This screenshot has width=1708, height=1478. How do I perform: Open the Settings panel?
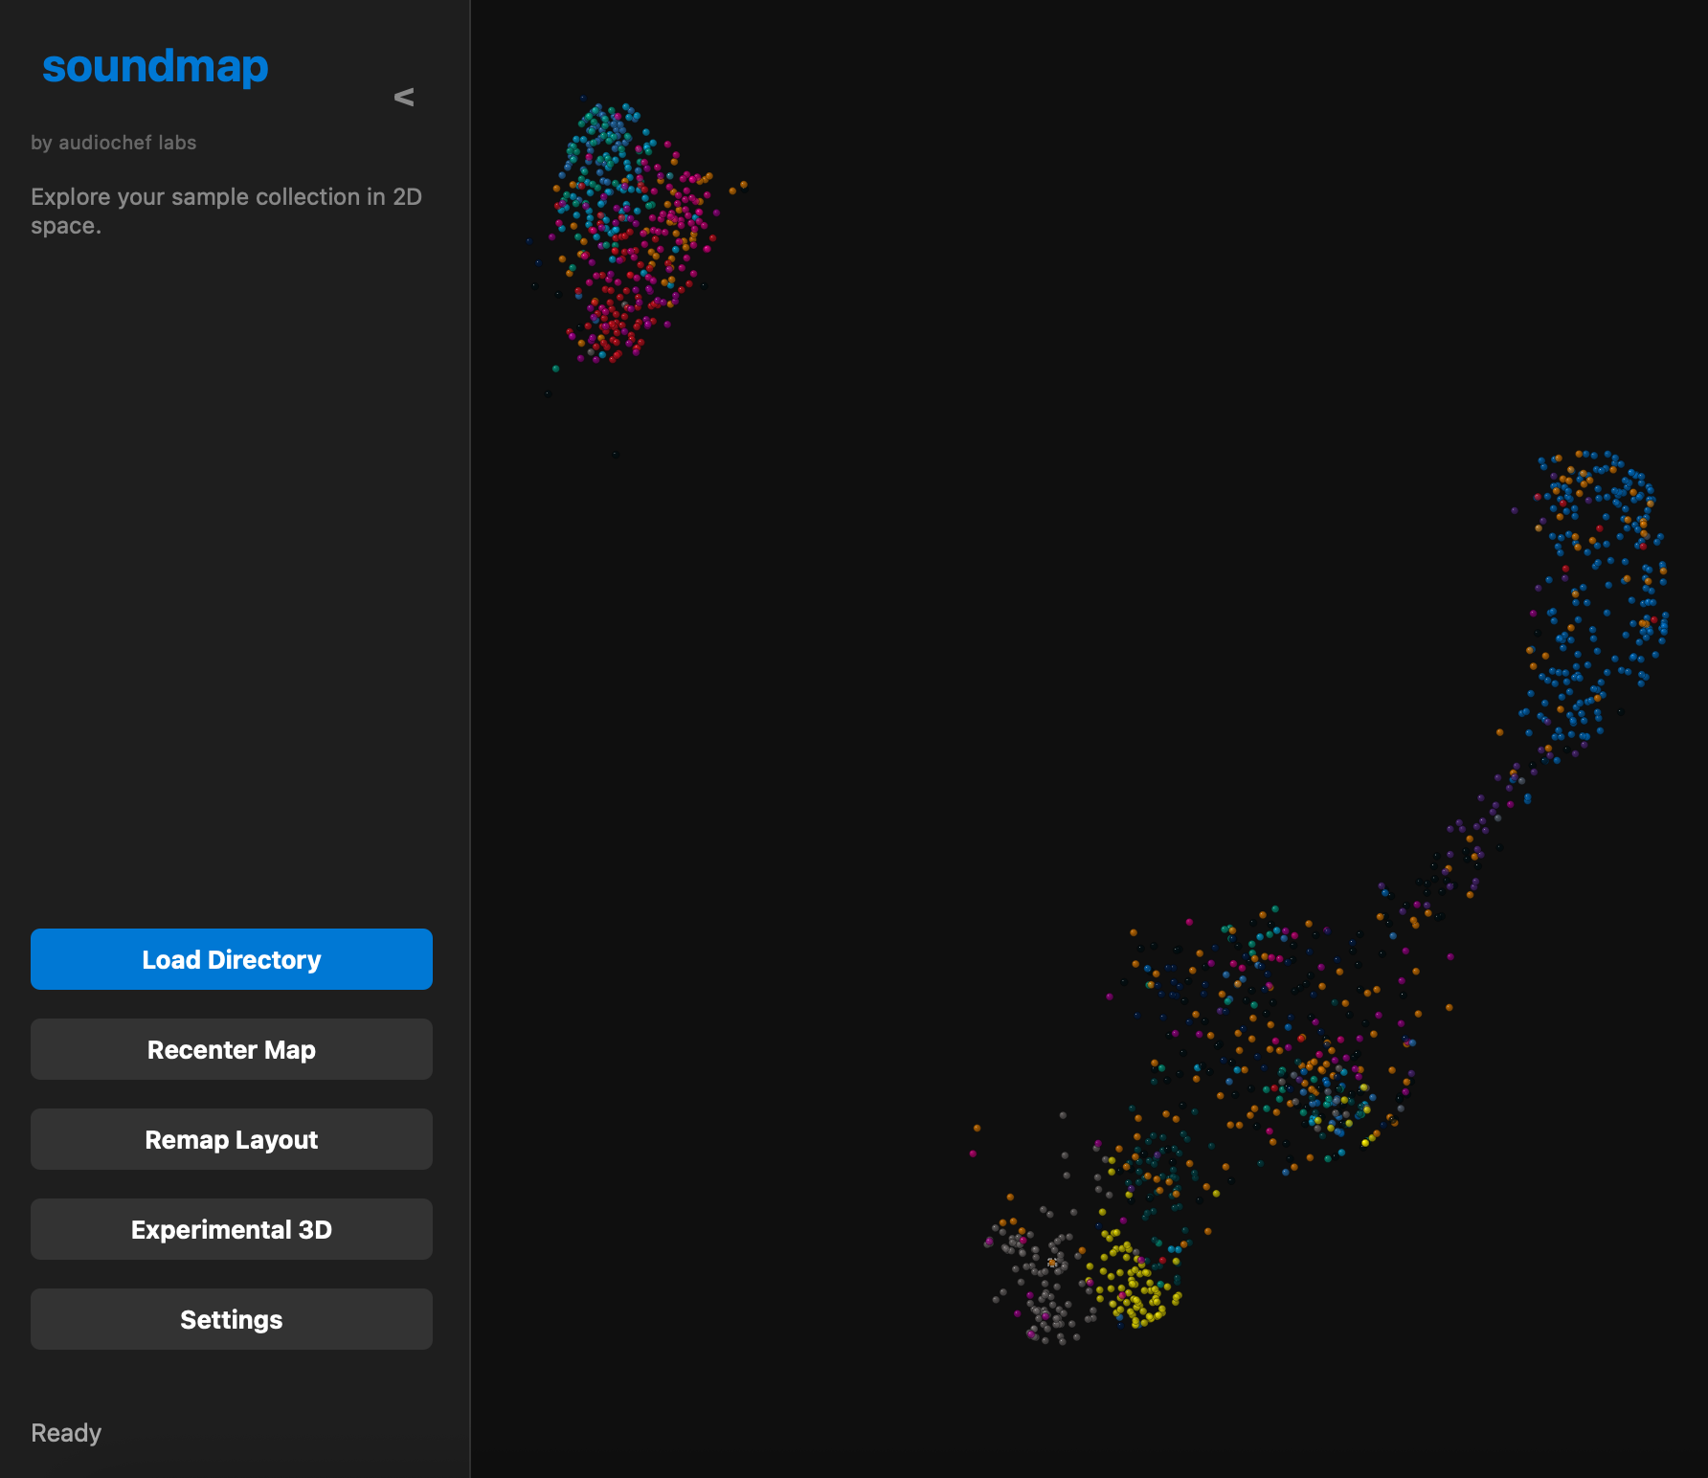(x=231, y=1318)
